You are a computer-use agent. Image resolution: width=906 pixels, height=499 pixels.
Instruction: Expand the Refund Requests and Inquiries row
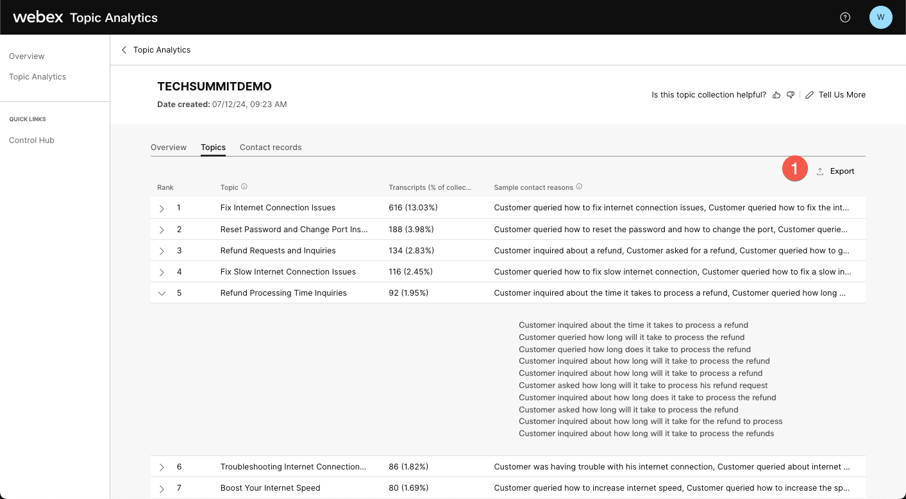pos(162,251)
